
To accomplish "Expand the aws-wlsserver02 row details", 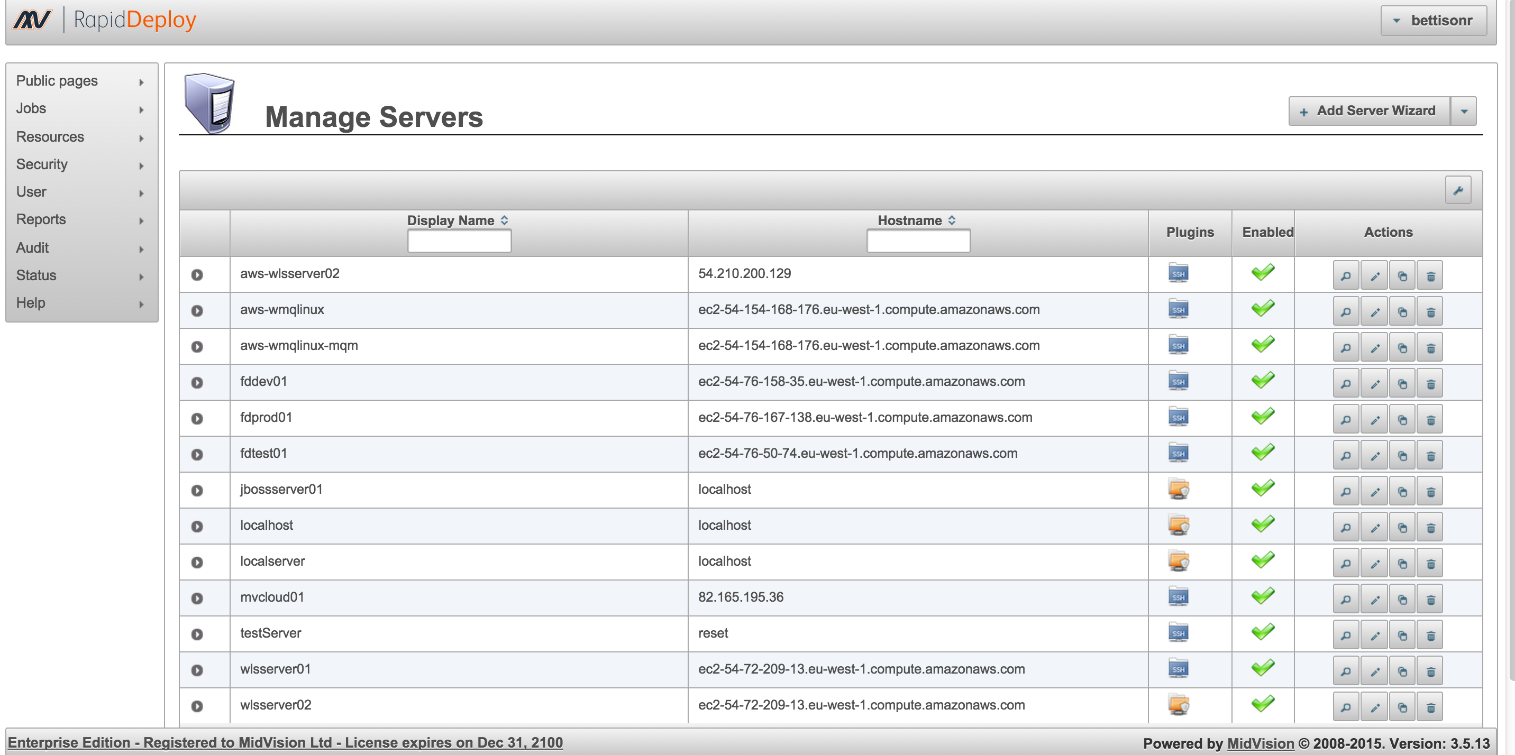I will pyautogui.click(x=197, y=274).
